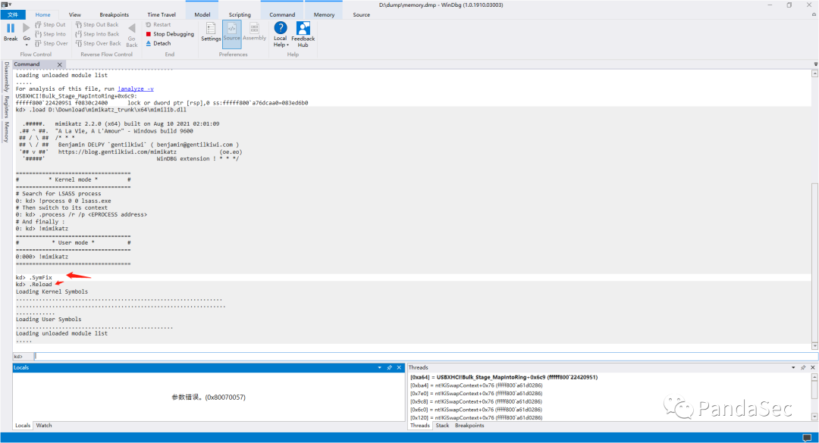Toggle Assembly mode preference

coord(254,32)
